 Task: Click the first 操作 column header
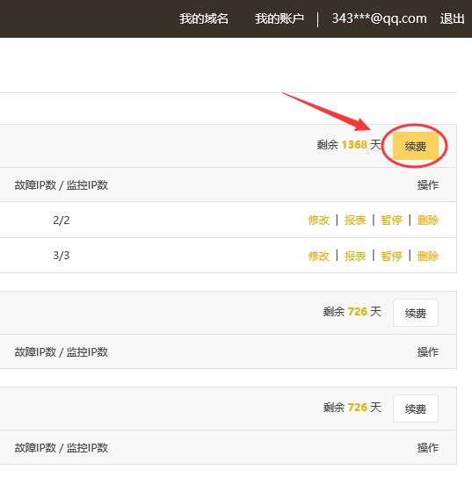point(428,184)
